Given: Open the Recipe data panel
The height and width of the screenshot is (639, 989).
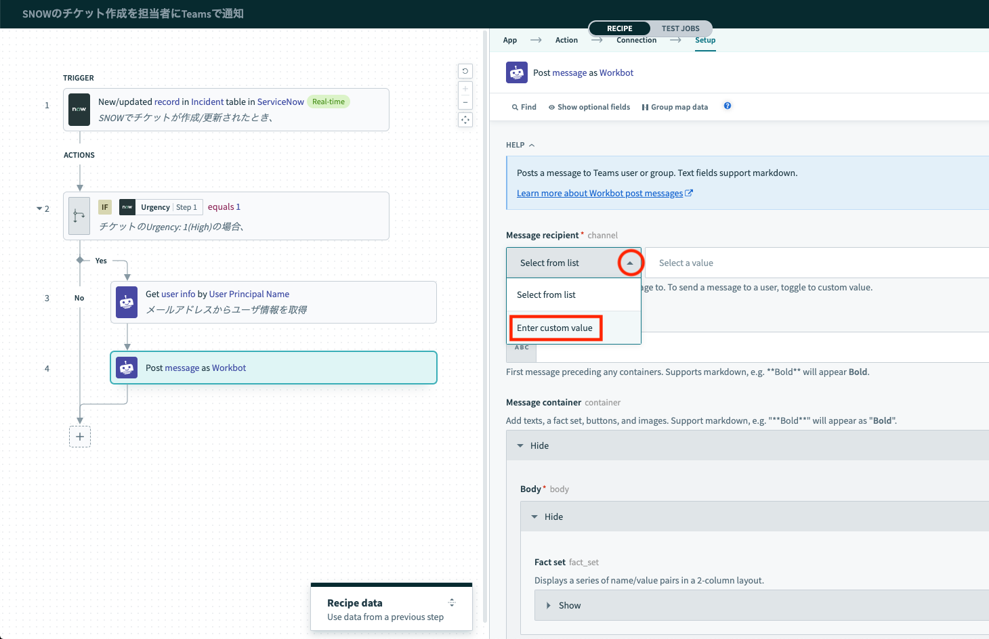Looking at the screenshot, I should [x=392, y=609].
